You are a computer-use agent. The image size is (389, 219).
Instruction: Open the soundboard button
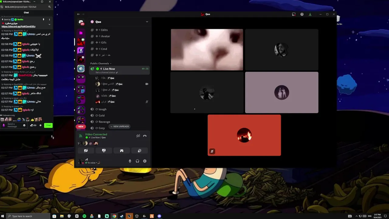tap(139, 151)
